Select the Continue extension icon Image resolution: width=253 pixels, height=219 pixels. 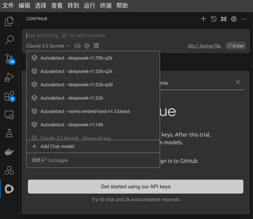coord(9,189)
